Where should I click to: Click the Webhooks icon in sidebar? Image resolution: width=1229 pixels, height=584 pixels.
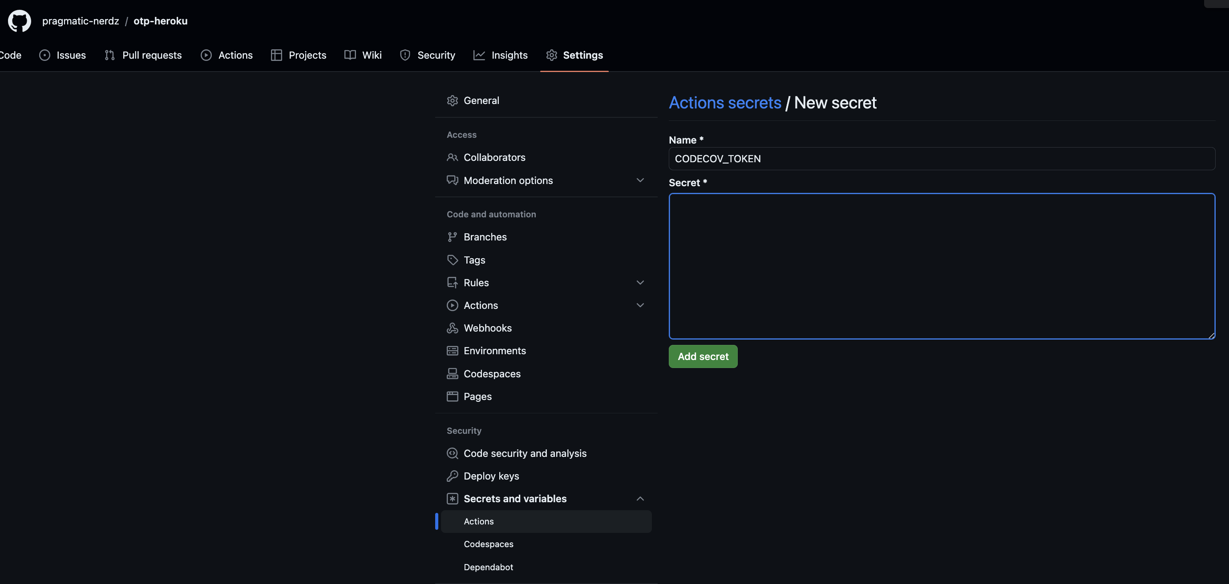(x=452, y=328)
